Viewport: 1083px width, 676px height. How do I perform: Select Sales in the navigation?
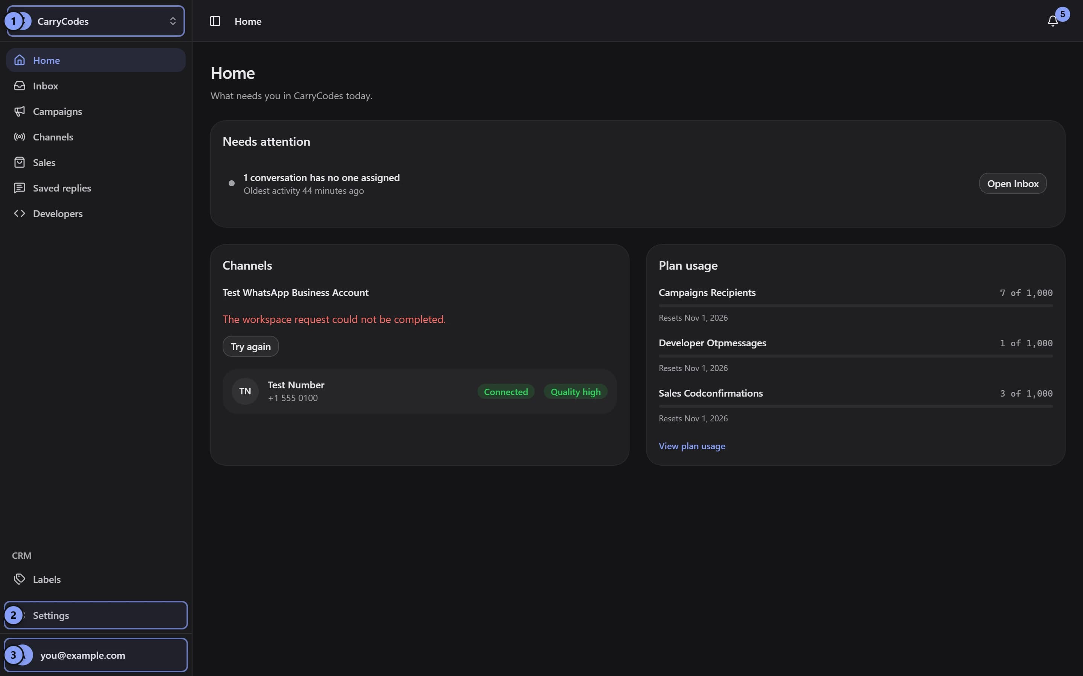pyautogui.click(x=96, y=162)
